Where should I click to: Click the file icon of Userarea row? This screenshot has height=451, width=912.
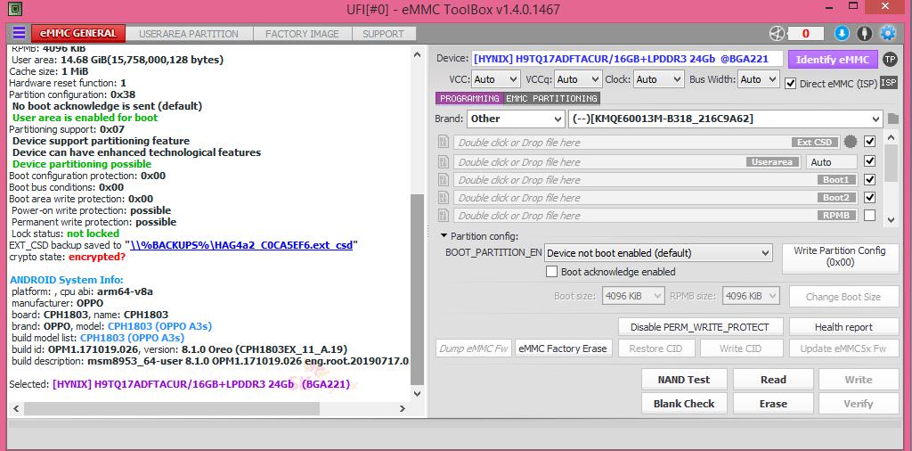tap(444, 162)
